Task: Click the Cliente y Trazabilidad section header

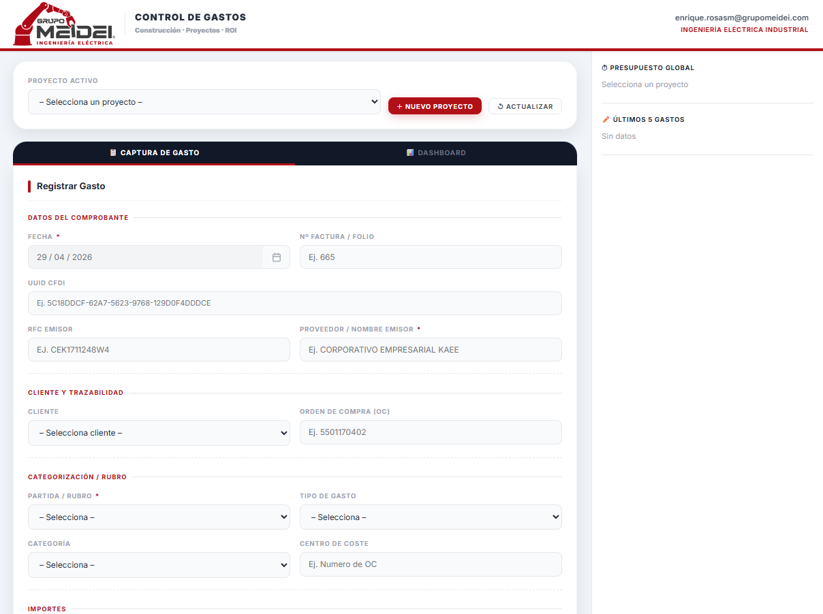Action: click(x=76, y=393)
